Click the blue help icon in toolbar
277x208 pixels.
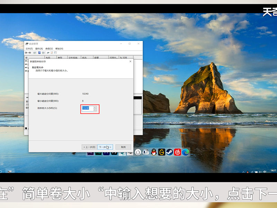point(39,53)
